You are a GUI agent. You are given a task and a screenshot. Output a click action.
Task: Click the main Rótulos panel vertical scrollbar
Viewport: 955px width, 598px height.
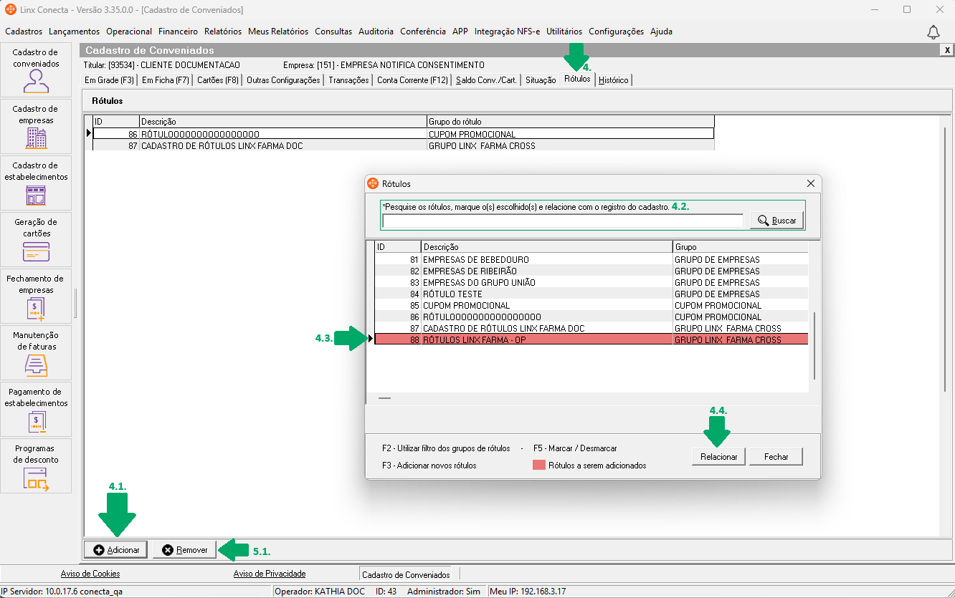click(x=946, y=259)
